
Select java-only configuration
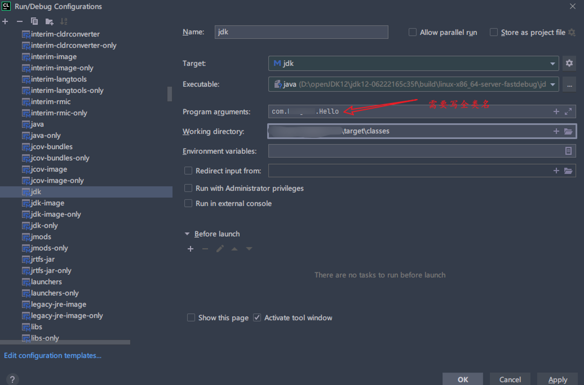tap(46, 136)
